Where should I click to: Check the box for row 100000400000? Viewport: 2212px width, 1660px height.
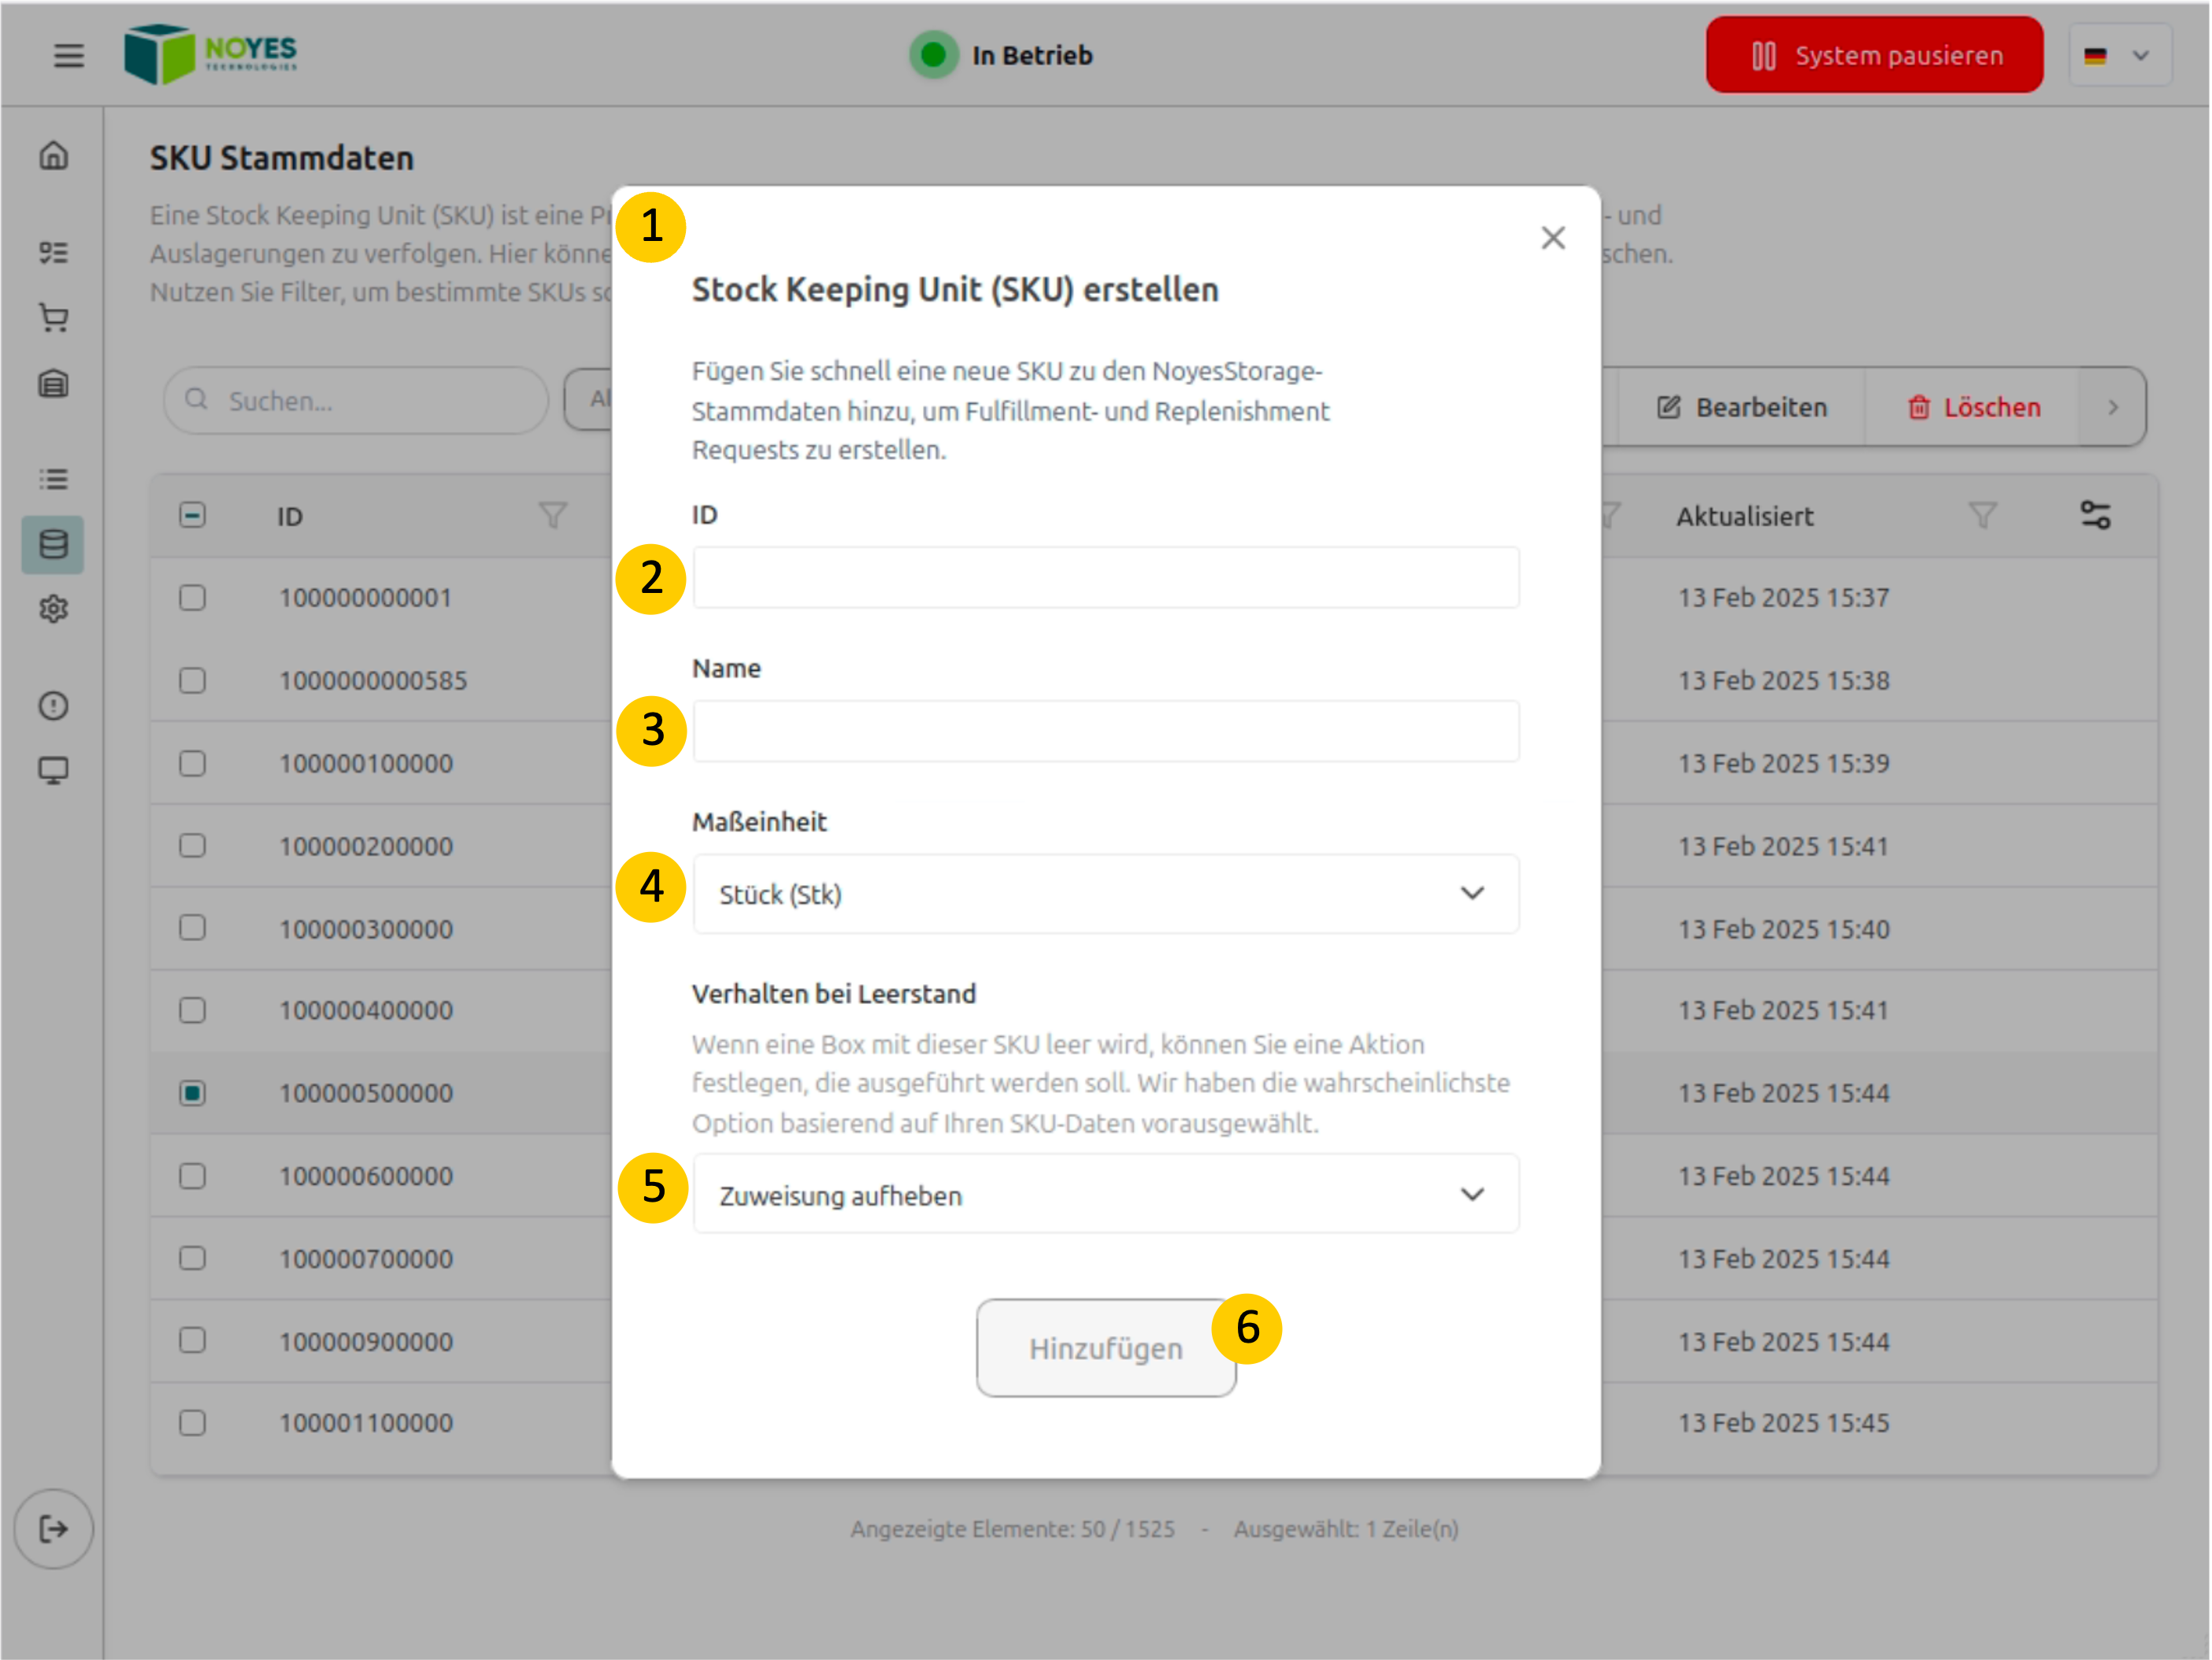(x=192, y=1010)
